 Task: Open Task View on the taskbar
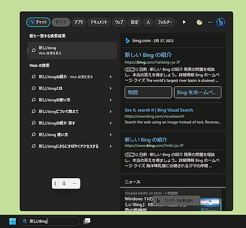[x=87, y=221]
